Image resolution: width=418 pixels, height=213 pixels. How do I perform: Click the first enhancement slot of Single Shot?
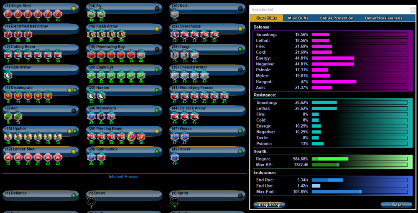(x=8, y=14)
